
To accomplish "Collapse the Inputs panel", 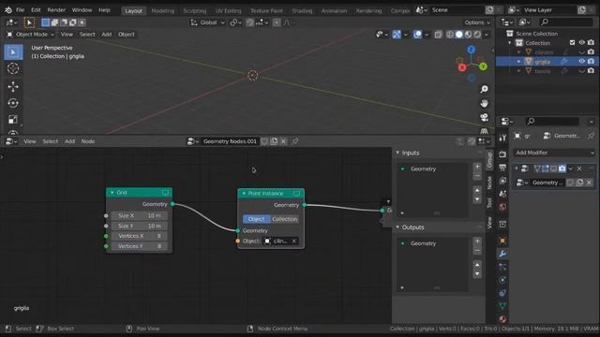I will pyautogui.click(x=397, y=153).
